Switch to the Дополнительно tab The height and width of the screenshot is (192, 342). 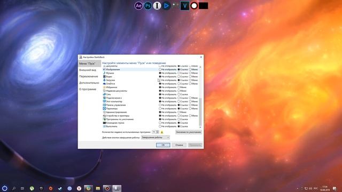tap(89, 83)
